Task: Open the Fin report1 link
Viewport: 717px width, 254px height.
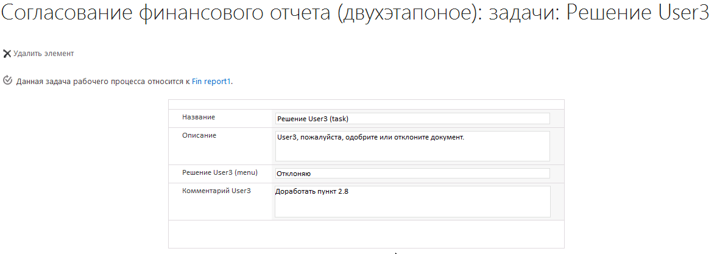Action: pyautogui.click(x=211, y=81)
